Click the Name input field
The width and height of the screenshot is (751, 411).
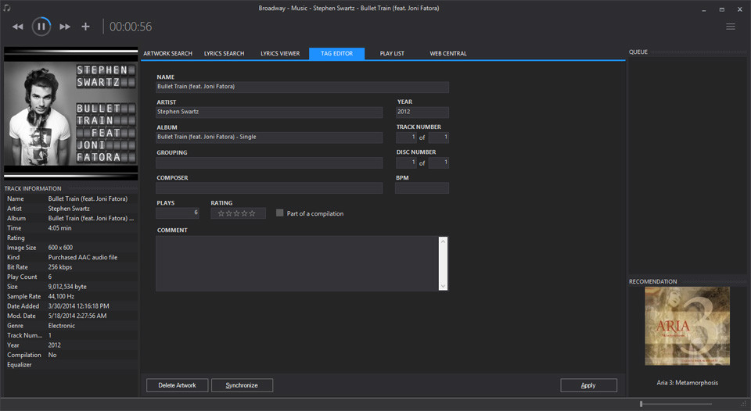[302, 87]
